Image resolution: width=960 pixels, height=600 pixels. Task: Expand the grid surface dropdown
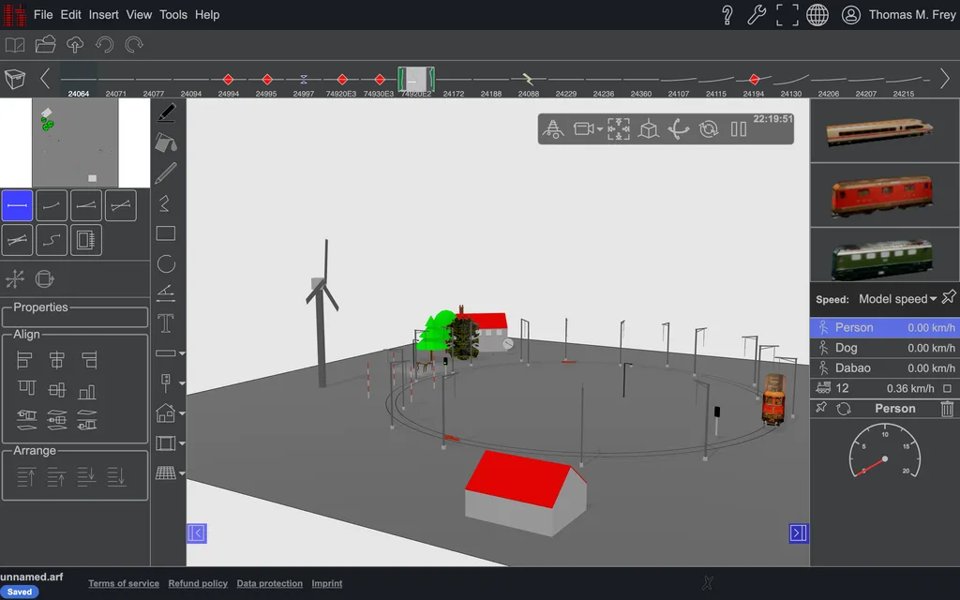pos(182,473)
